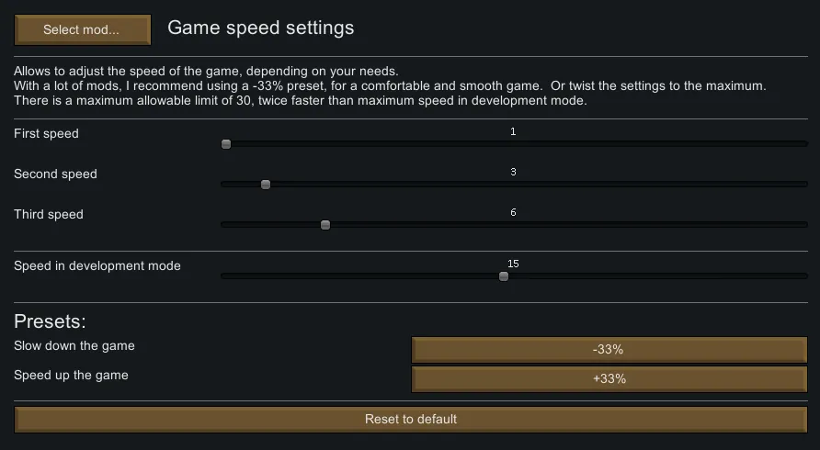Click the First speed value number 1
The height and width of the screenshot is (450, 820).
(x=513, y=132)
